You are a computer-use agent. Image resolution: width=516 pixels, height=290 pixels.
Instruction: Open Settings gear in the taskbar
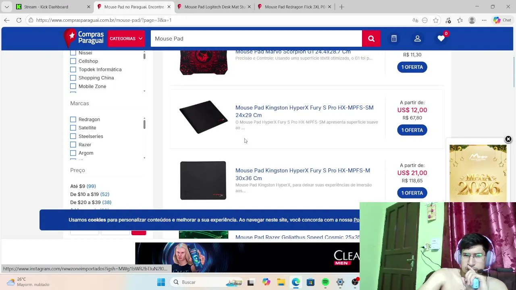(x=340, y=282)
